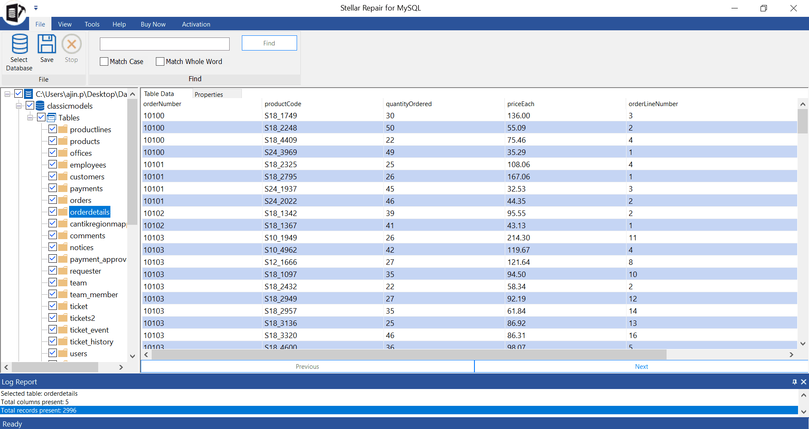This screenshot has width=809, height=429.
Task: Click the employees folder icon
Action: [x=63, y=164]
